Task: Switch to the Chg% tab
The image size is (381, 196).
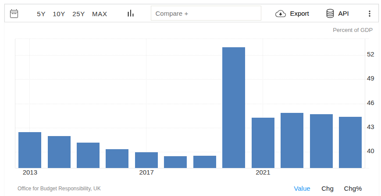Action: (353, 189)
